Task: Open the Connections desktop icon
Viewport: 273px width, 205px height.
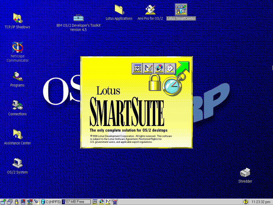Action: 17,105
